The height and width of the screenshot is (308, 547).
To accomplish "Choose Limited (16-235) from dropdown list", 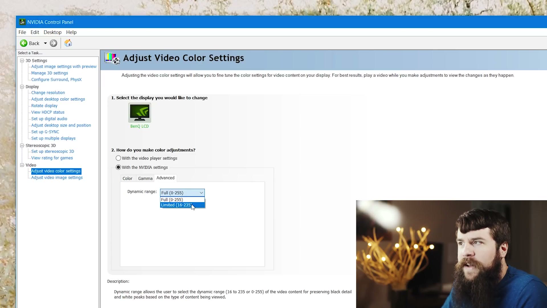I will [x=182, y=205].
